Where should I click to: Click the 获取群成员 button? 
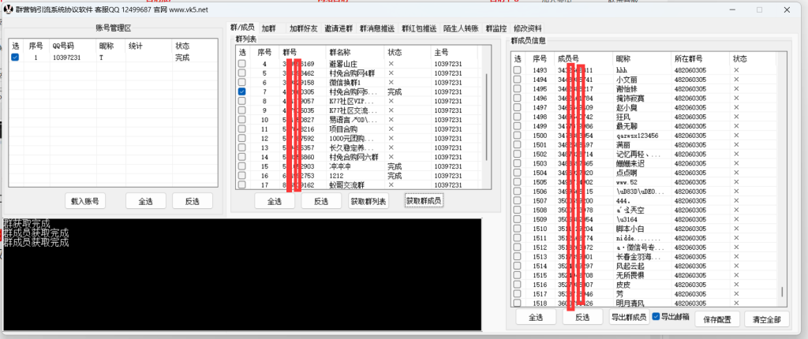click(x=424, y=201)
